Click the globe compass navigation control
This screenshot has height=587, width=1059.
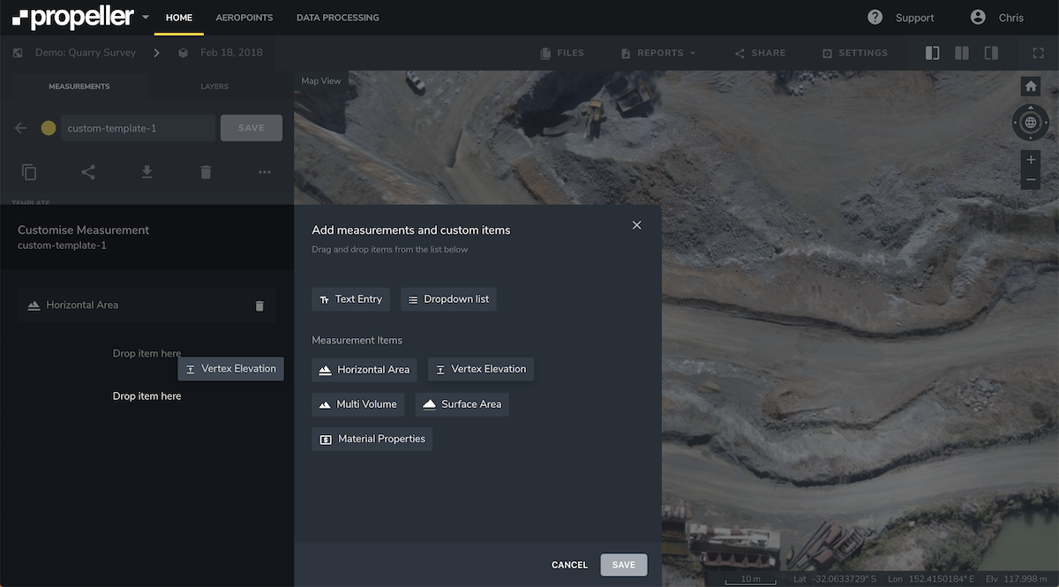click(x=1030, y=123)
